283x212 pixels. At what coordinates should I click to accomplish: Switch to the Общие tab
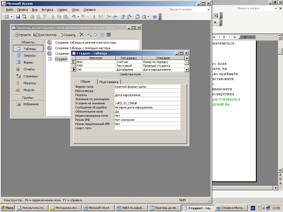[85, 81]
